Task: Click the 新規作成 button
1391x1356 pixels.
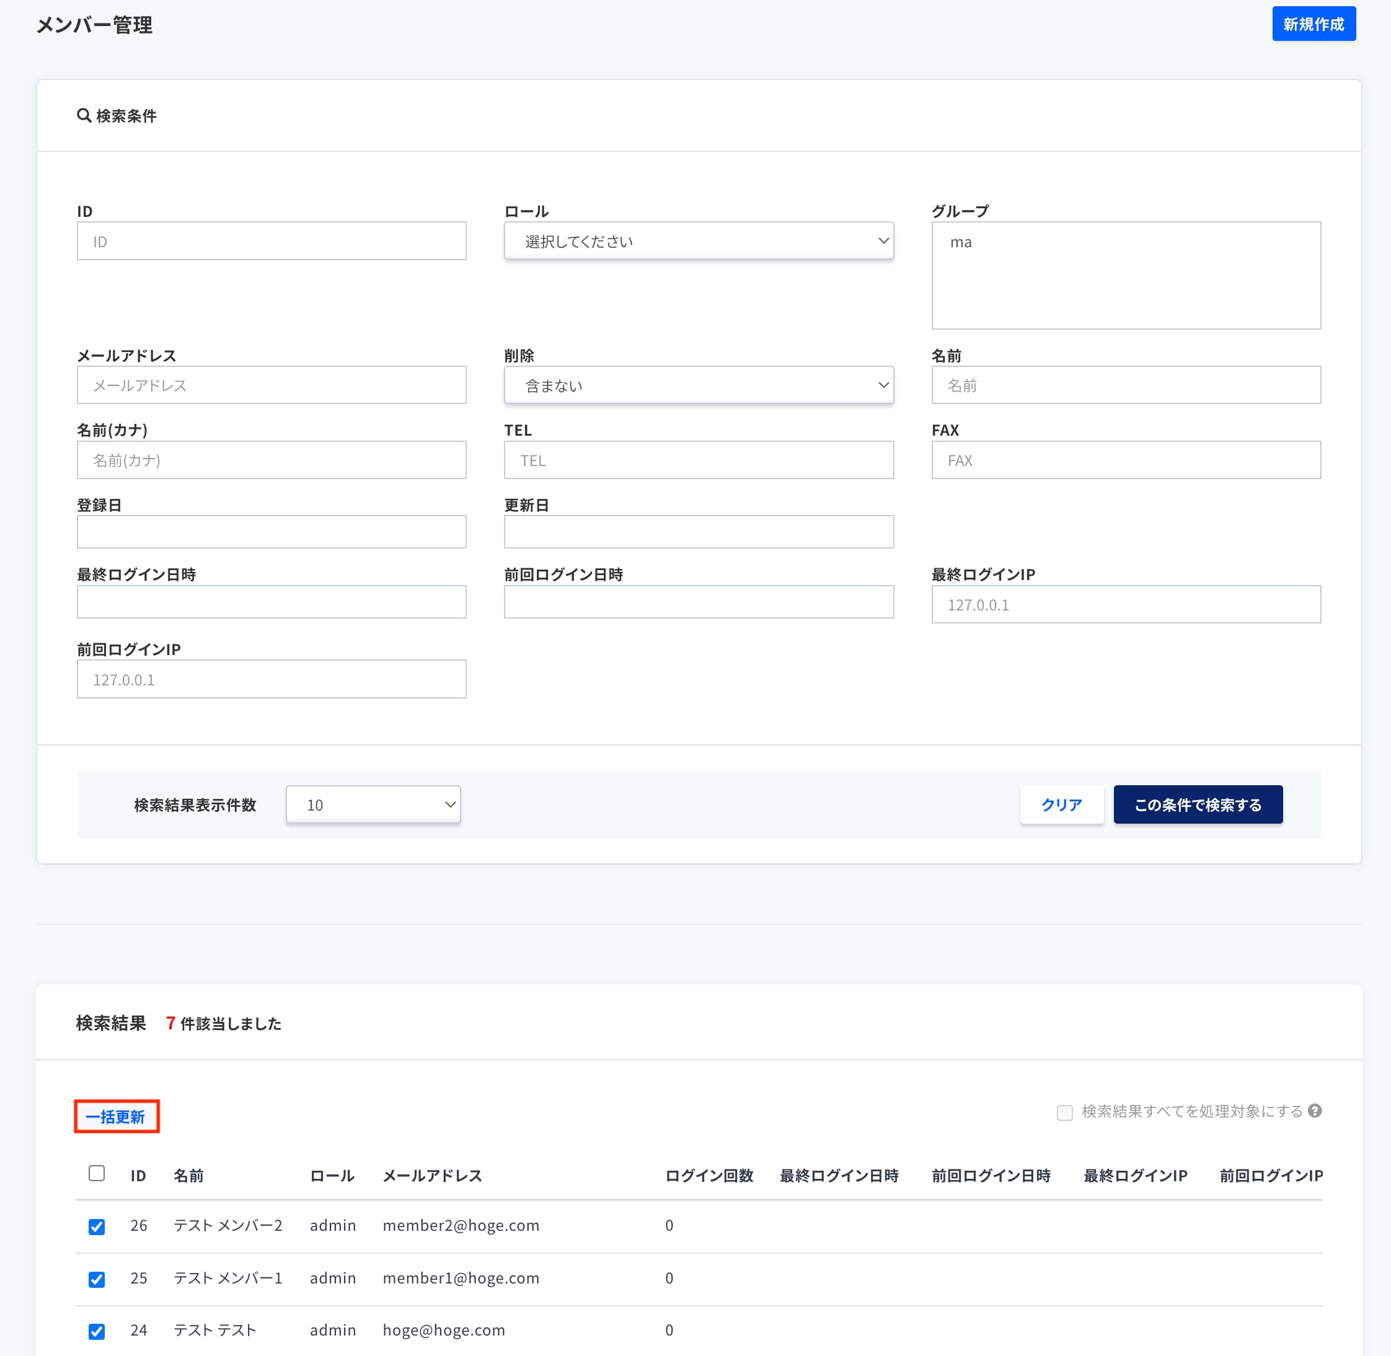Action: pyautogui.click(x=1314, y=24)
